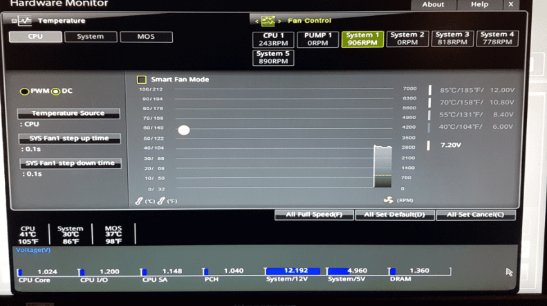The width and height of the screenshot is (547, 306).
Task: Enable the Smart Fan Mode checkbox
Action: pos(142,80)
